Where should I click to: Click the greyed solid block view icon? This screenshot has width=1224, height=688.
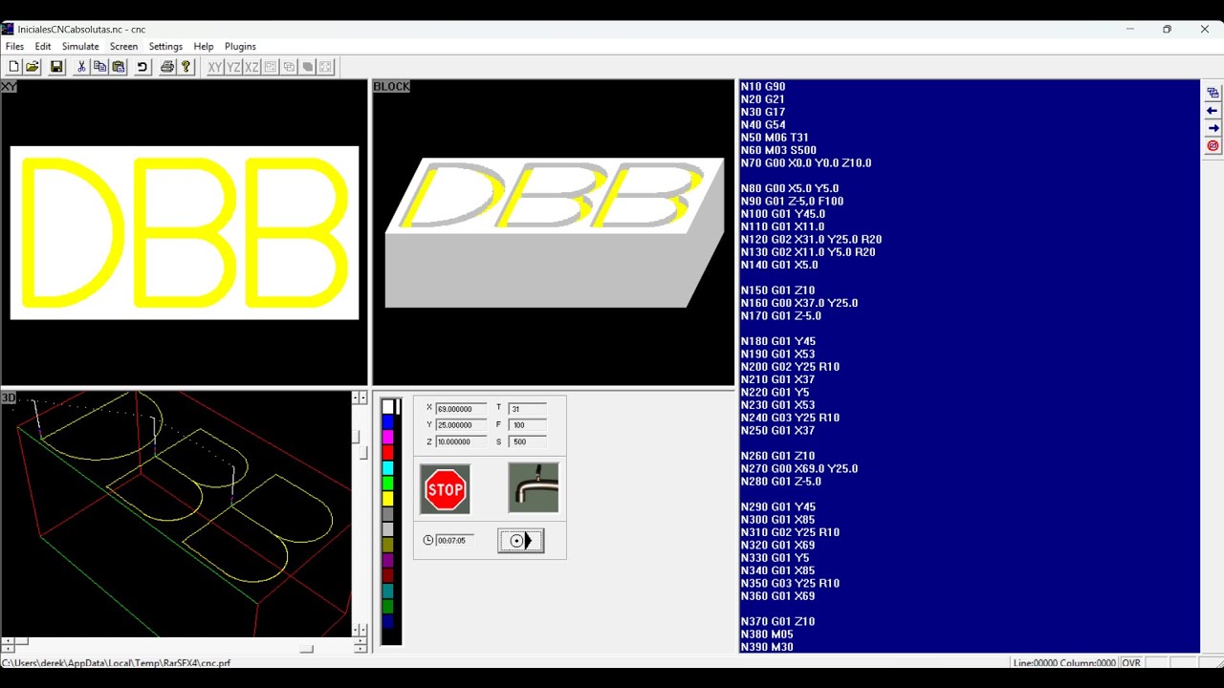coord(307,67)
